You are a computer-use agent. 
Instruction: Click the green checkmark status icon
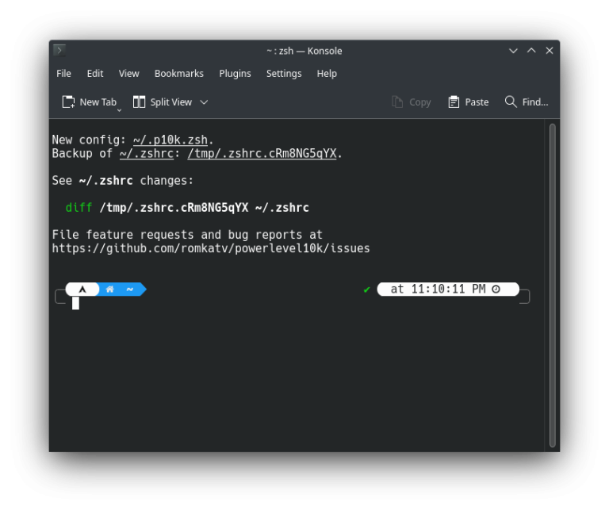(366, 290)
